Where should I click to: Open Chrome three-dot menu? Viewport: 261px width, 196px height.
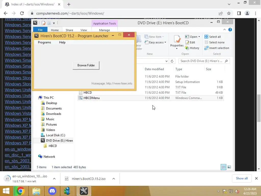coord(255,13)
